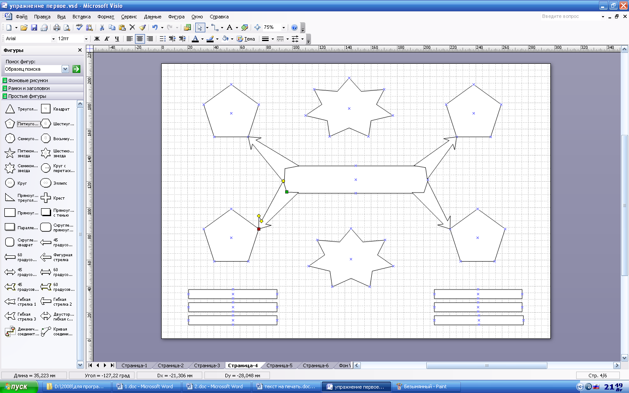
Task: Cut selection with scissors icon
Action: point(102,28)
